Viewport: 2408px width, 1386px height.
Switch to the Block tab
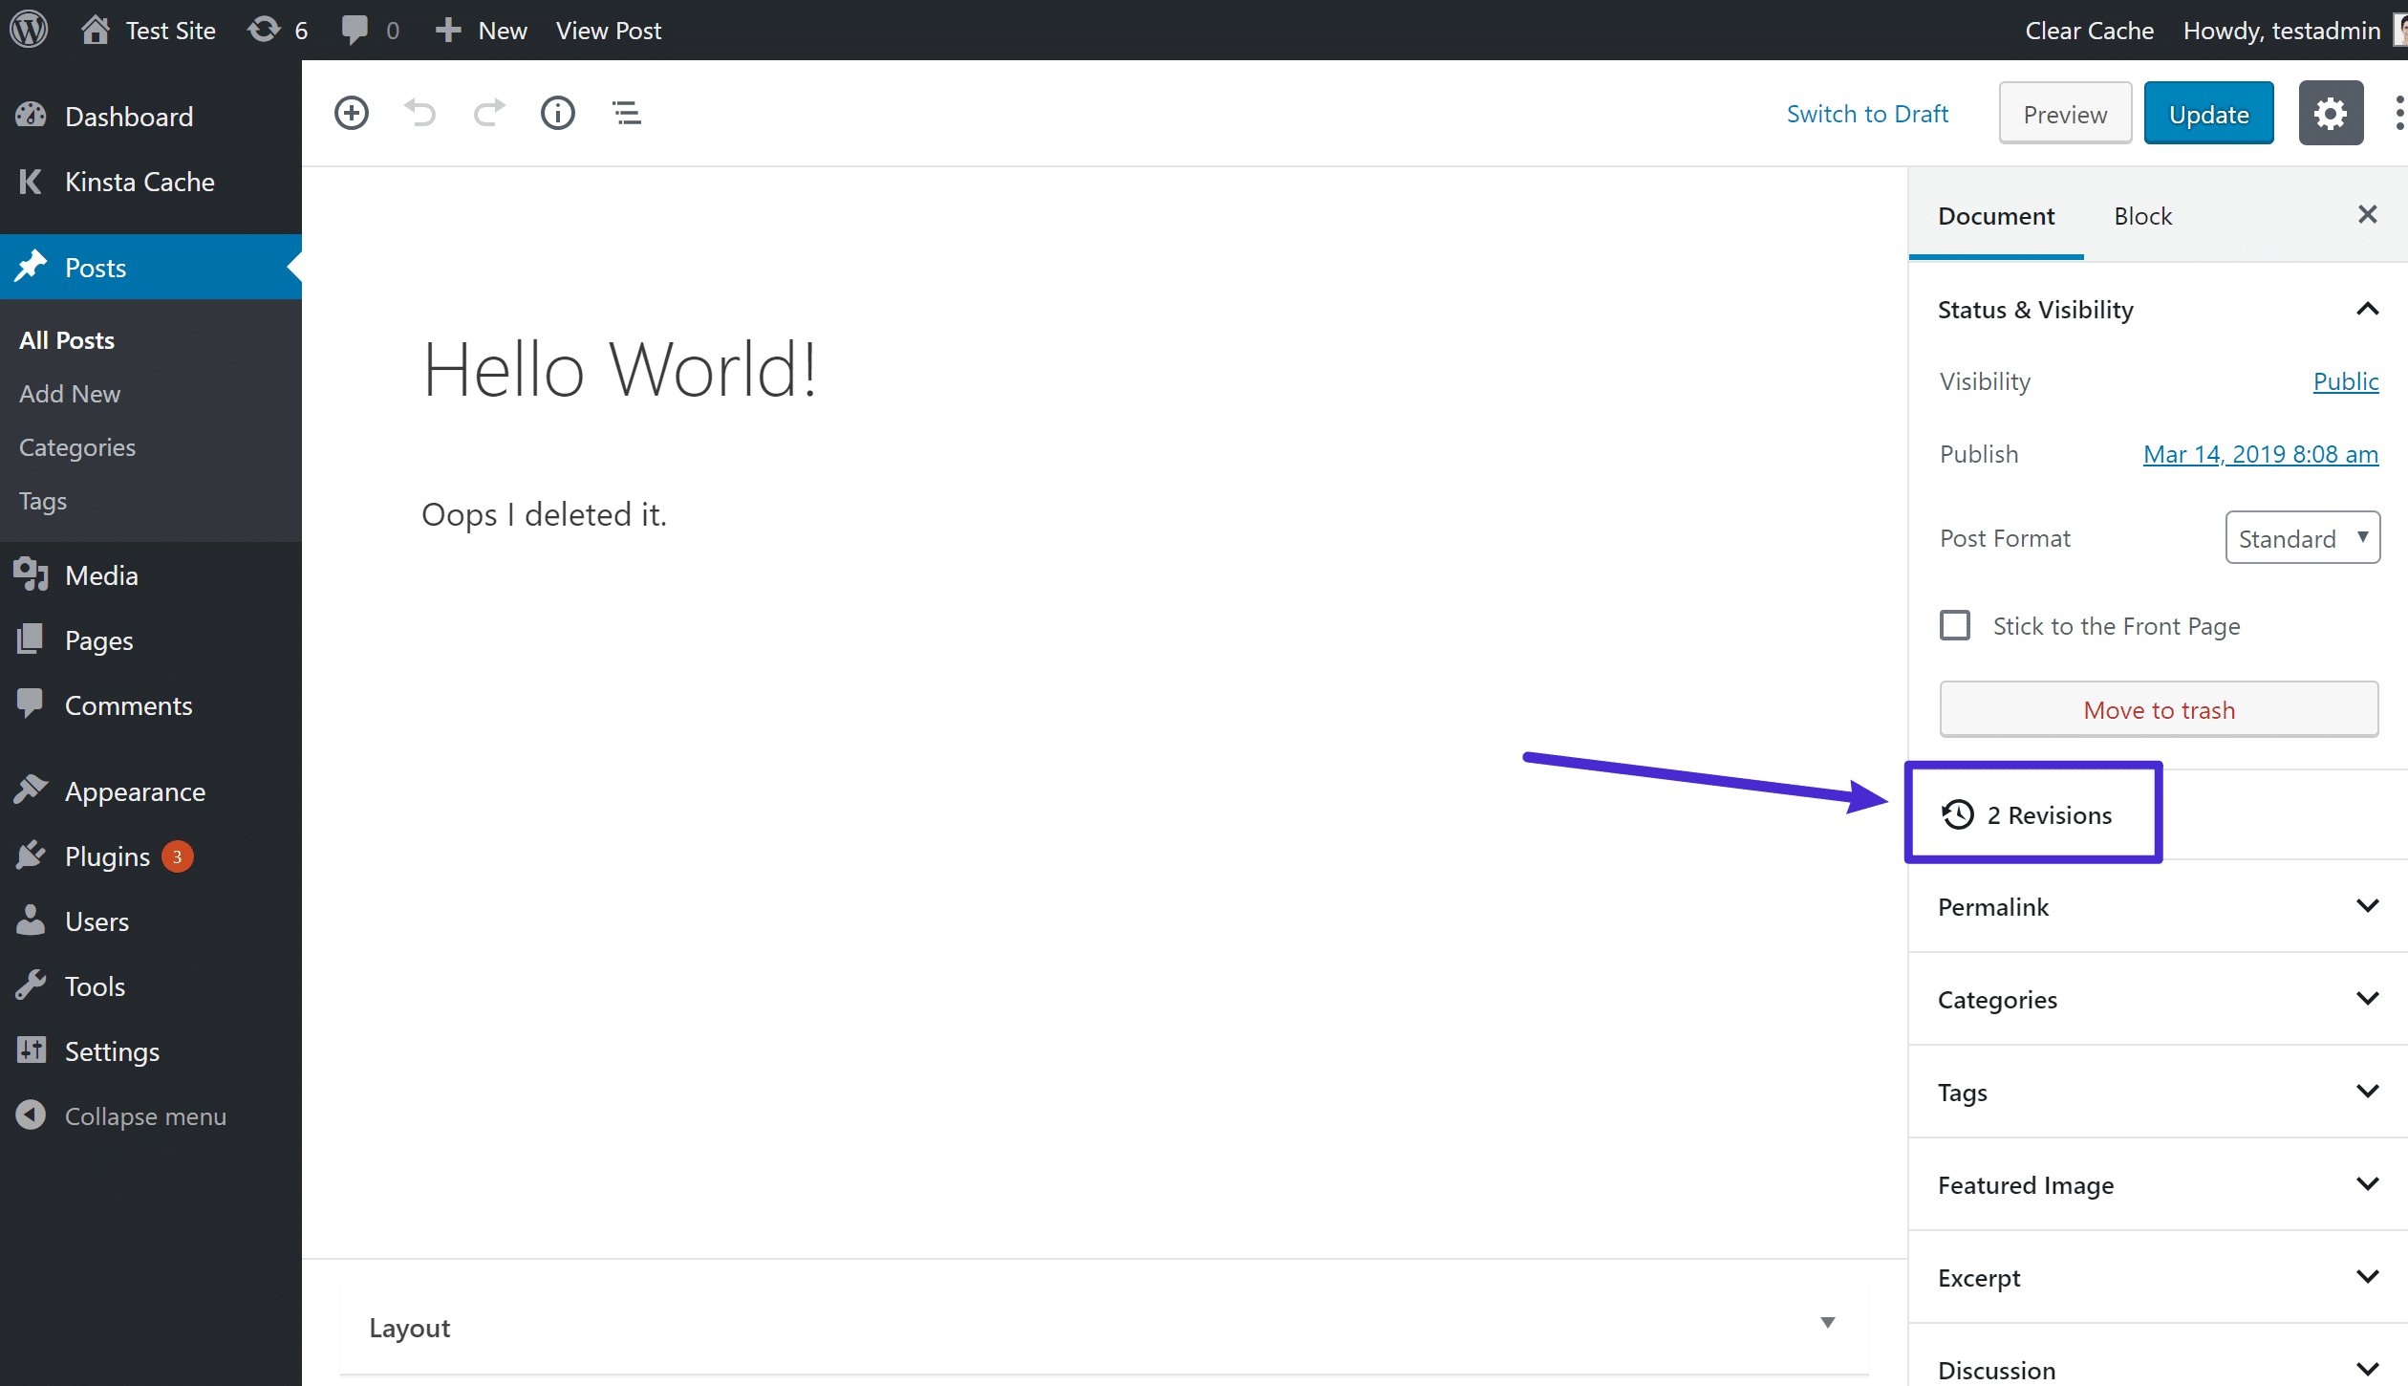(x=2141, y=217)
